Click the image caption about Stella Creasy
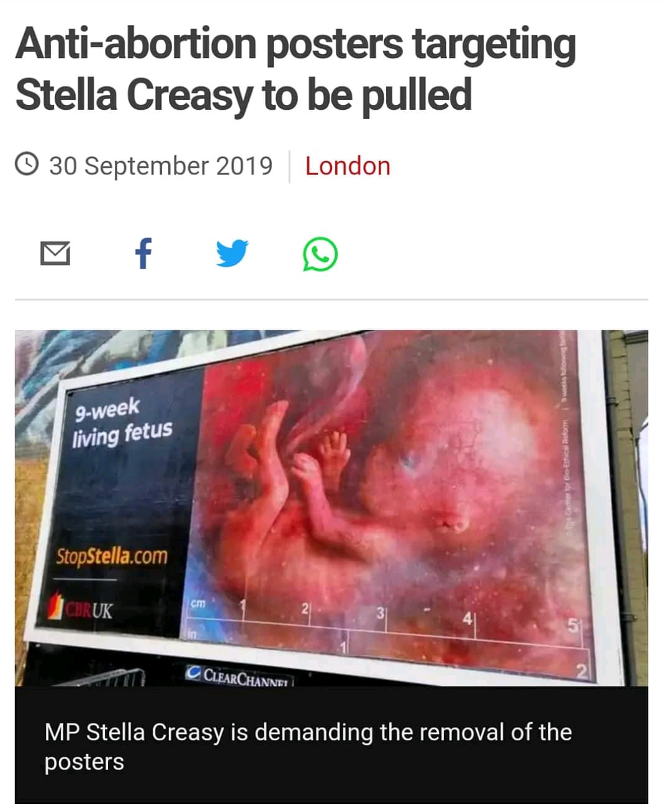Screen dimensions: 663x806 pos(308,746)
